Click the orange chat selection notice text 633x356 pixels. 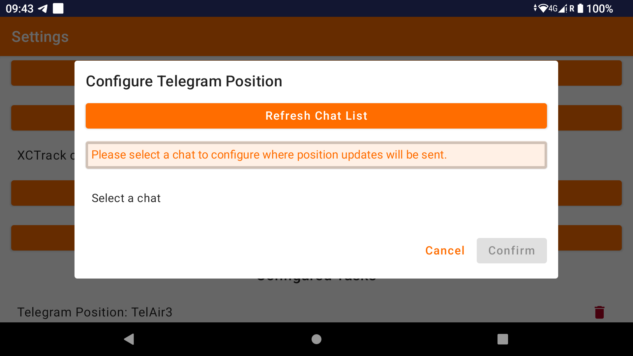coord(269,155)
